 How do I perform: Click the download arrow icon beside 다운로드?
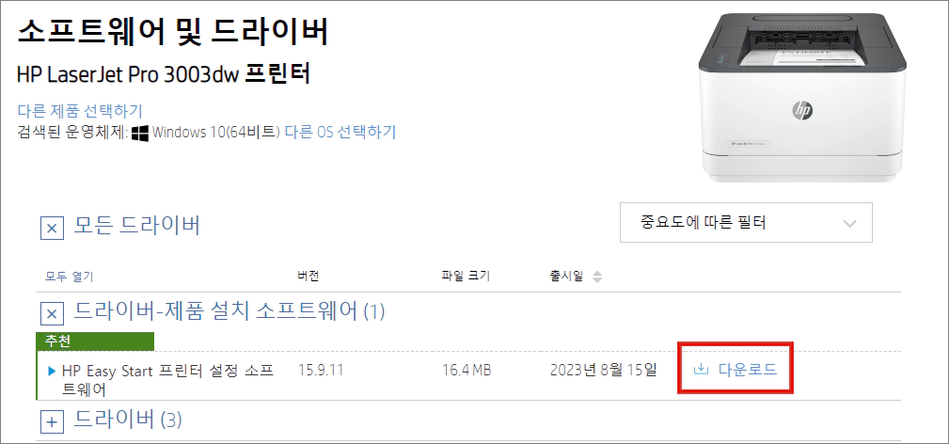(701, 369)
